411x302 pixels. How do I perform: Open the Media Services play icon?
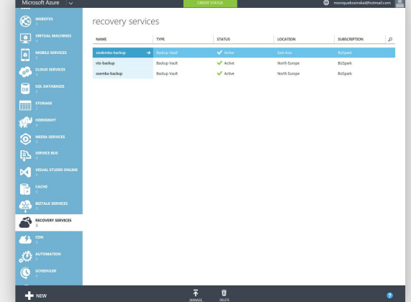[x=25, y=139]
